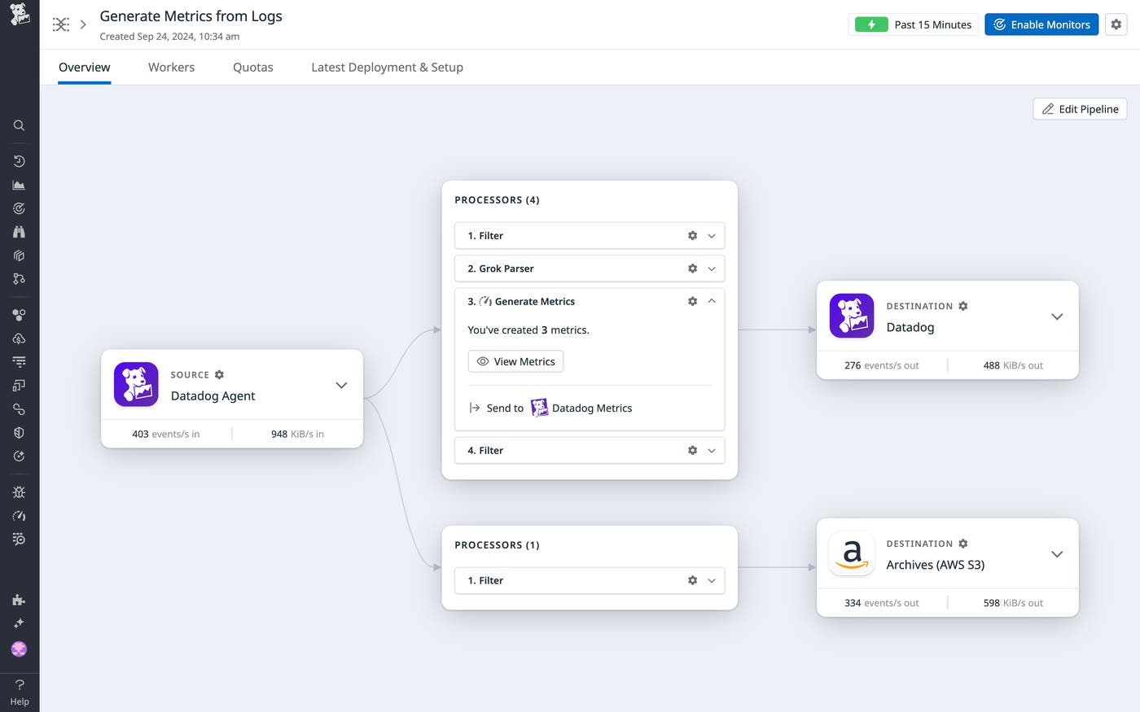The width and height of the screenshot is (1140, 712).
Task: Open settings gear on Processors (1) Filter
Action: 692,581
